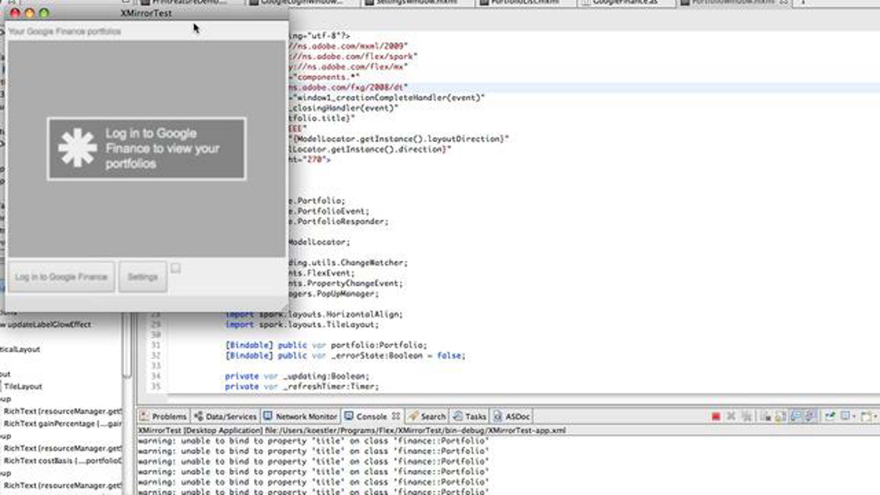Click the ChangeWatcher import line
The height and width of the screenshot is (495, 880).
[348, 263]
